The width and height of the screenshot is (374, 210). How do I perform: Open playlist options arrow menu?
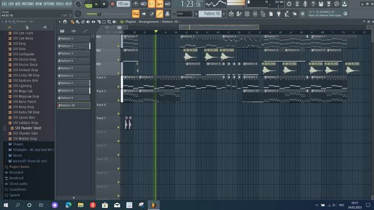[60, 22]
